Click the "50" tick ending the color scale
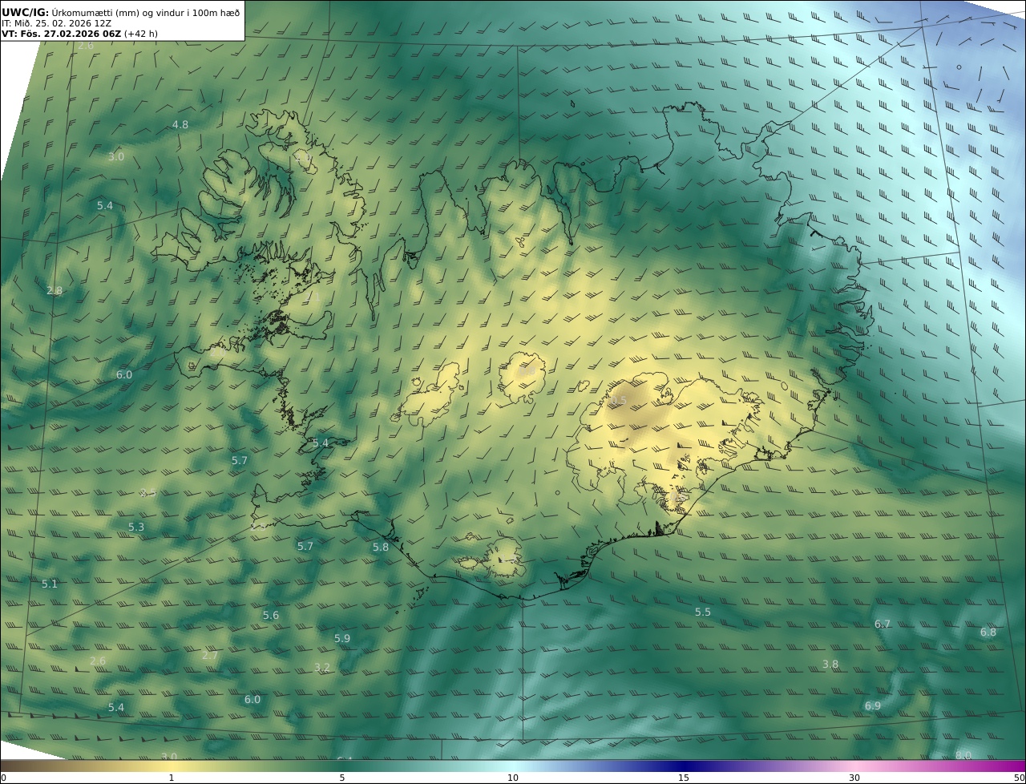Viewport: 1026px width, 784px height. point(1020,778)
